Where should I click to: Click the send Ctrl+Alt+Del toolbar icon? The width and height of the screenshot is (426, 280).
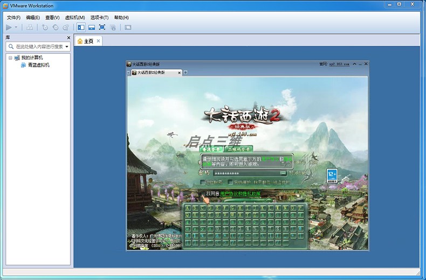[x=30, y=27]
